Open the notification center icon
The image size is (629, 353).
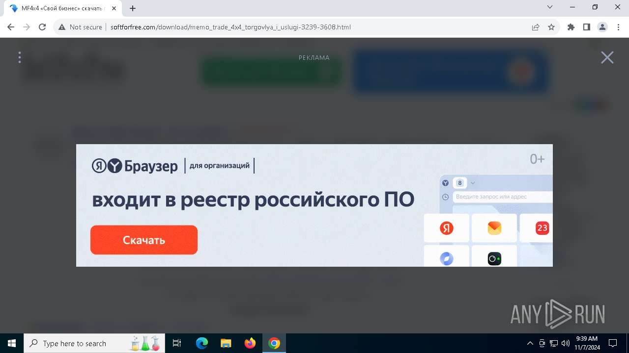[613, 343]
